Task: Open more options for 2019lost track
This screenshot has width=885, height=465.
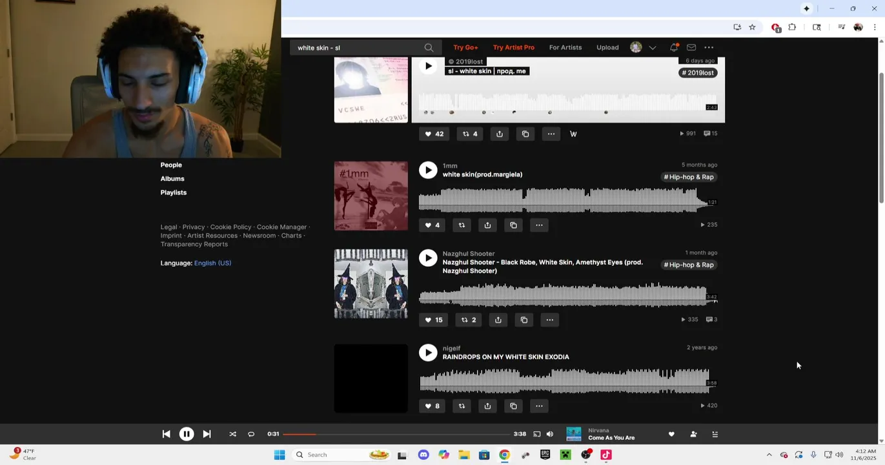Action: point(551,134)
